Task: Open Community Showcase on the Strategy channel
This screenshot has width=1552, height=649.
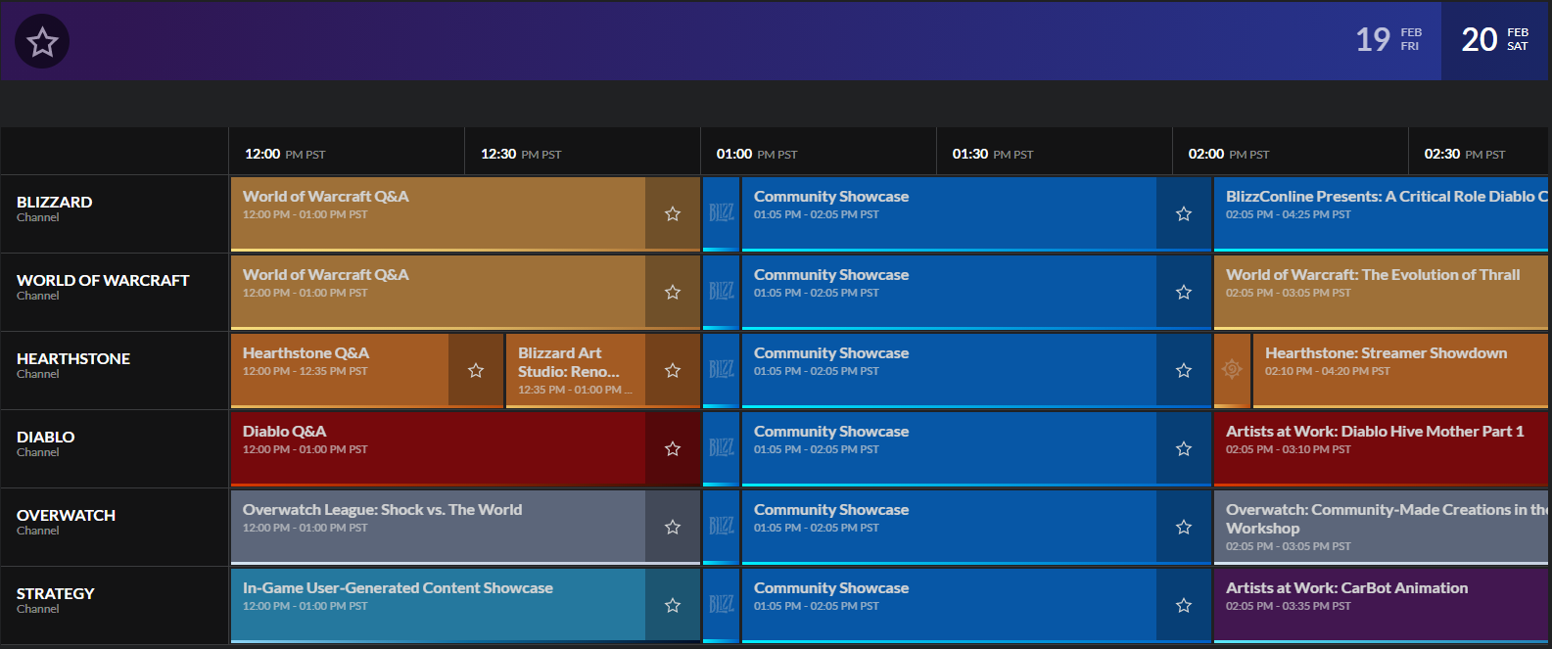Action: click(949, 605)
